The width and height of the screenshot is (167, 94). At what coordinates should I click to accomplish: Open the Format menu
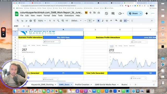click(47, 16)
